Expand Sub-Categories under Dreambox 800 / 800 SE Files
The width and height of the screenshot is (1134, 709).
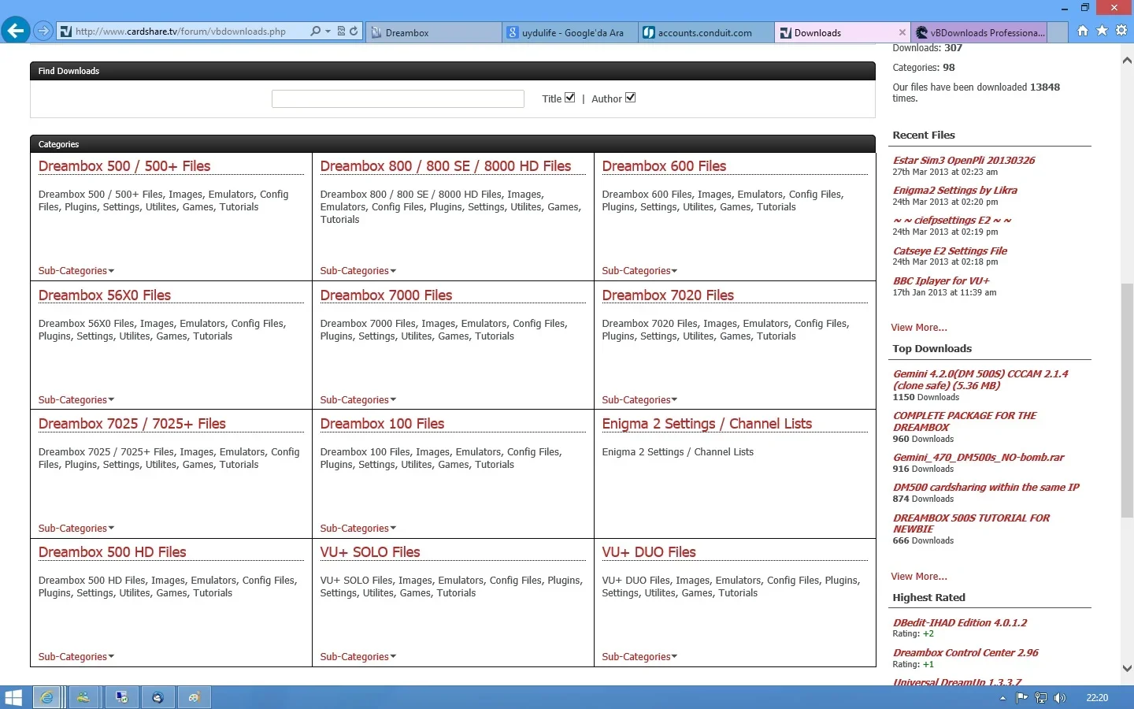(x=358, y=271)
